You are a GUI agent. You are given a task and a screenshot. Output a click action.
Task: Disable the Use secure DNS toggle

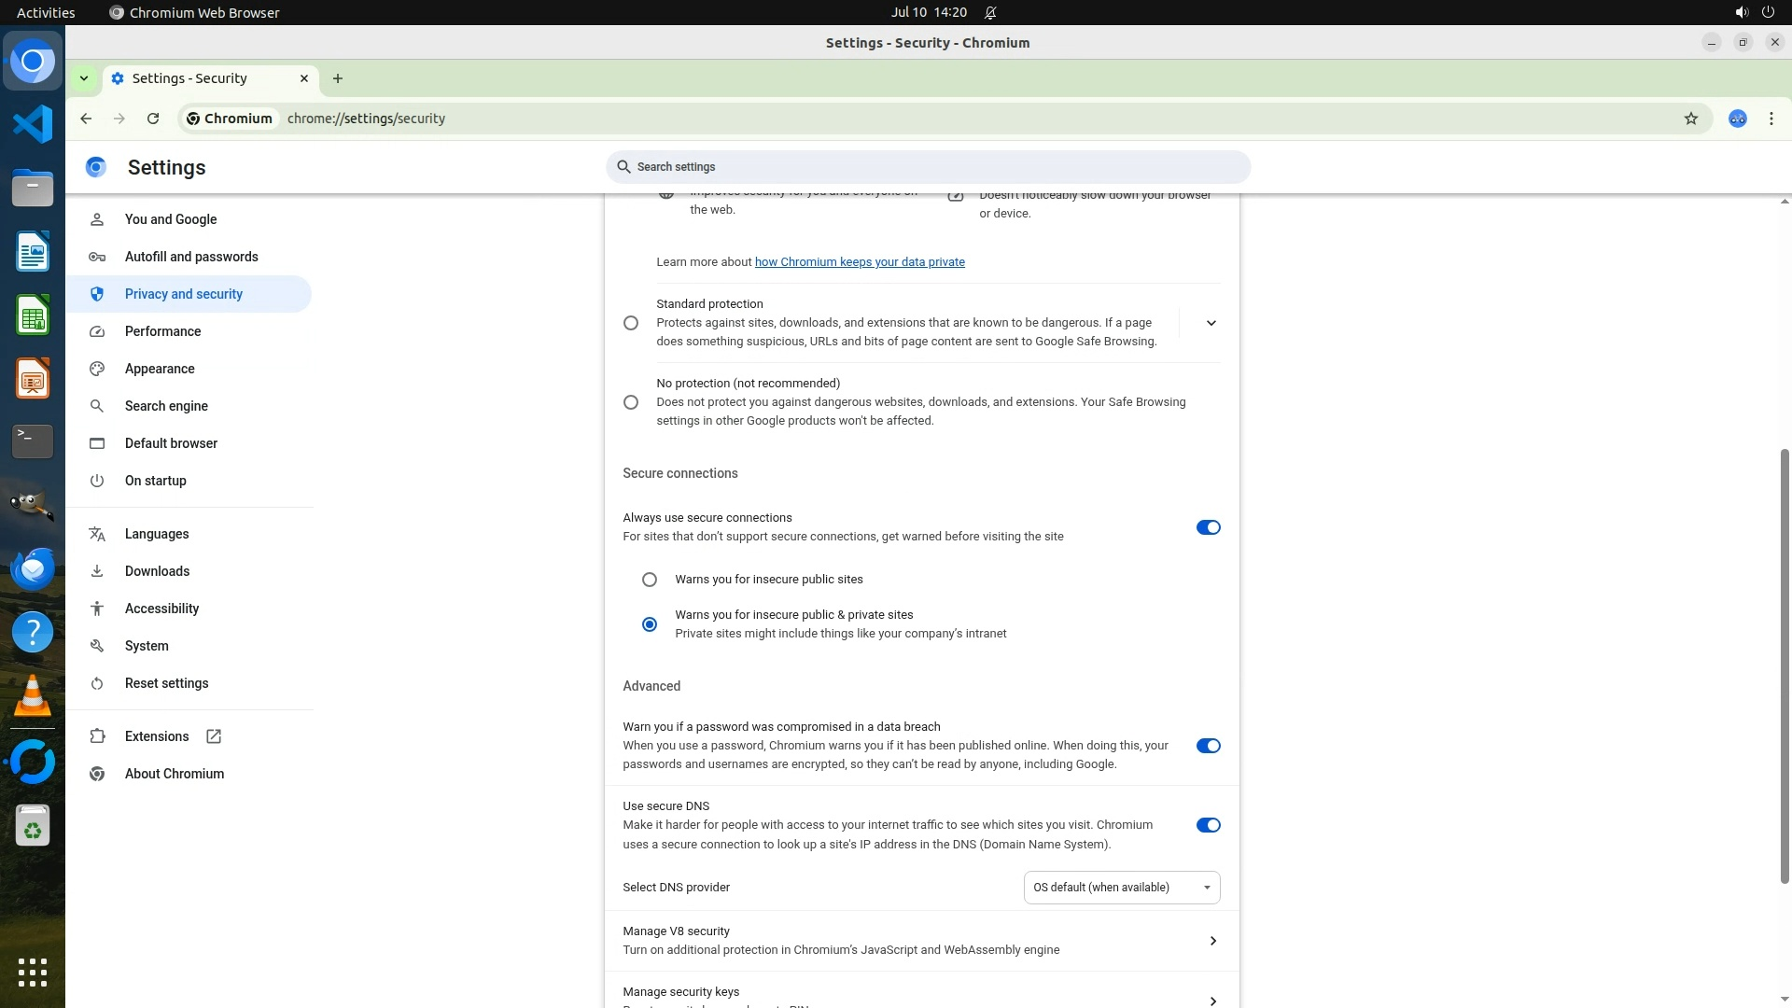tap(1208, 825)
